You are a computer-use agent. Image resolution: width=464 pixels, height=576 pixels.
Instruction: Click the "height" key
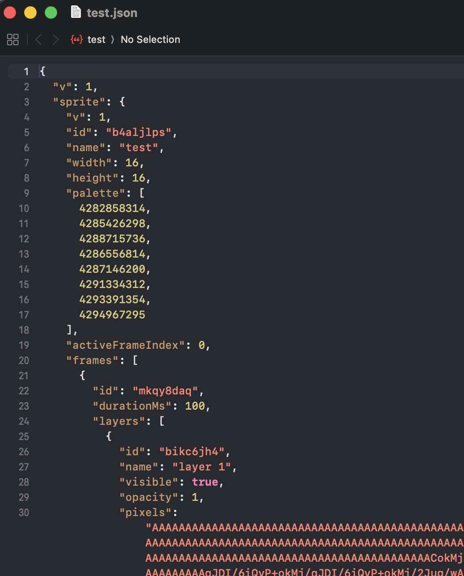[x=93, y=178]
